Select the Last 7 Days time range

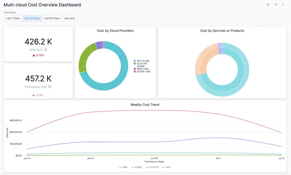pyautogui.click(x=13, y=18)
